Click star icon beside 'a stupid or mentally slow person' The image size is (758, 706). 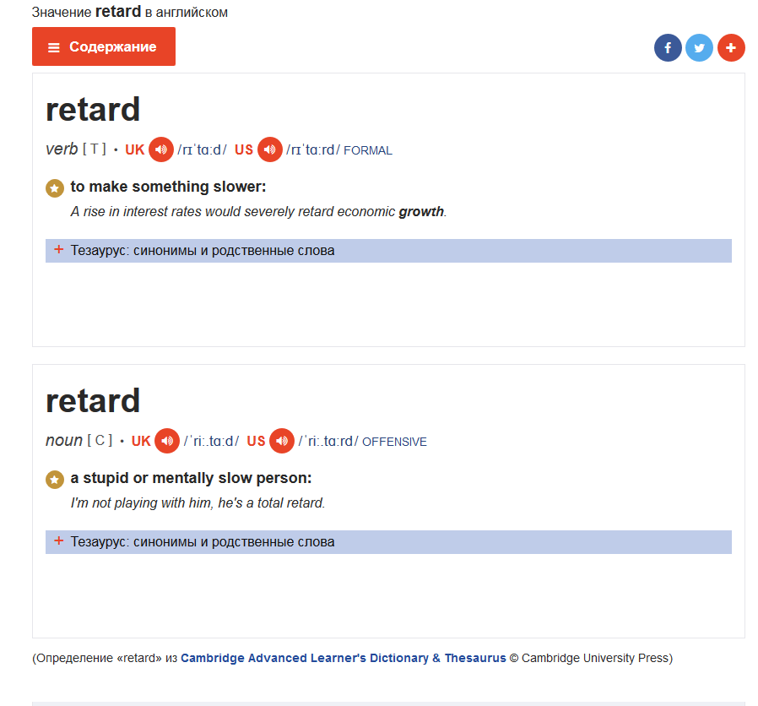tap(55, 479)
